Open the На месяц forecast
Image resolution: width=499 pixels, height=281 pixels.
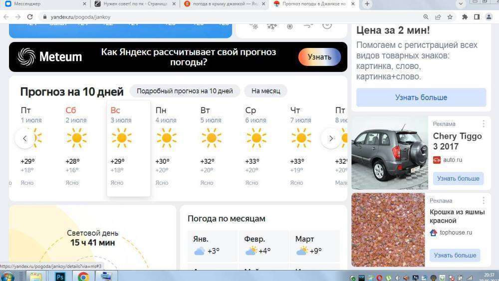click(x=266, y=91)
